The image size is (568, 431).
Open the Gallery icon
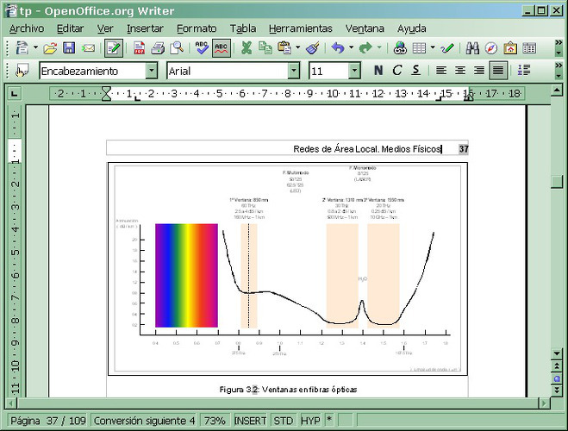pos(510,48)
